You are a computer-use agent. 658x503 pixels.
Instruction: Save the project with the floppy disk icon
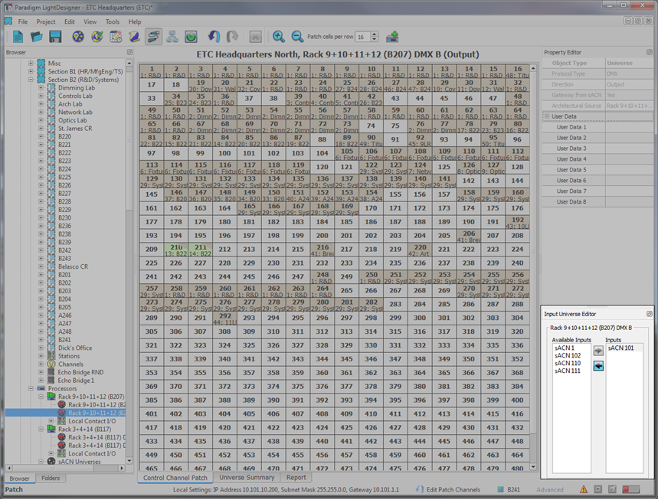[55, 37]
